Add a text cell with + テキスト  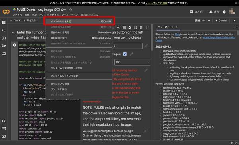click(x=30, y=21)
